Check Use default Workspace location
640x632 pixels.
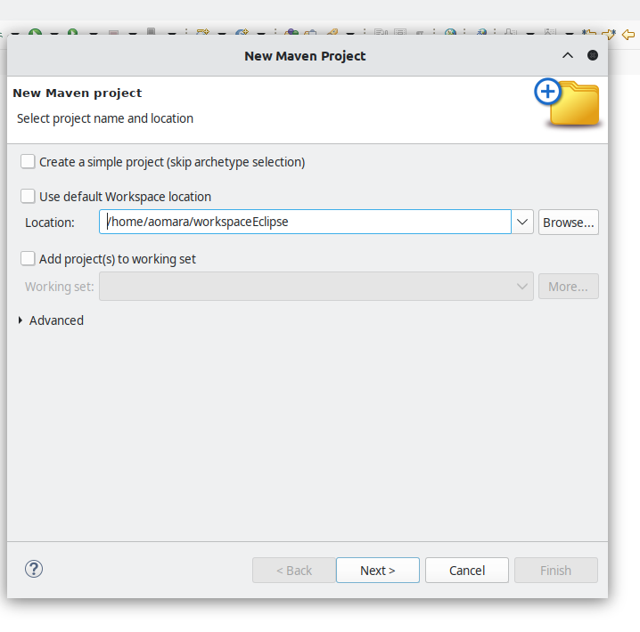coord(29,197)
